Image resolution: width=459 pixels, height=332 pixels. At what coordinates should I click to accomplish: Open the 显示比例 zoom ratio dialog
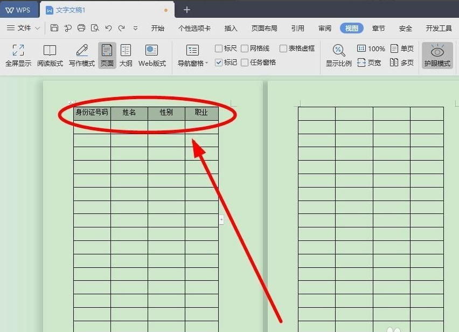click(338, 55)
